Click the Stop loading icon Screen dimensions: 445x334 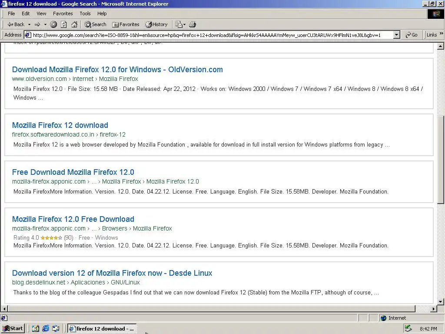53,24
